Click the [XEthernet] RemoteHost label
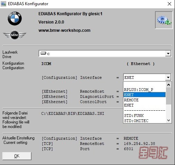Screen dimensions: 175x165 click(x=73, y=91)
